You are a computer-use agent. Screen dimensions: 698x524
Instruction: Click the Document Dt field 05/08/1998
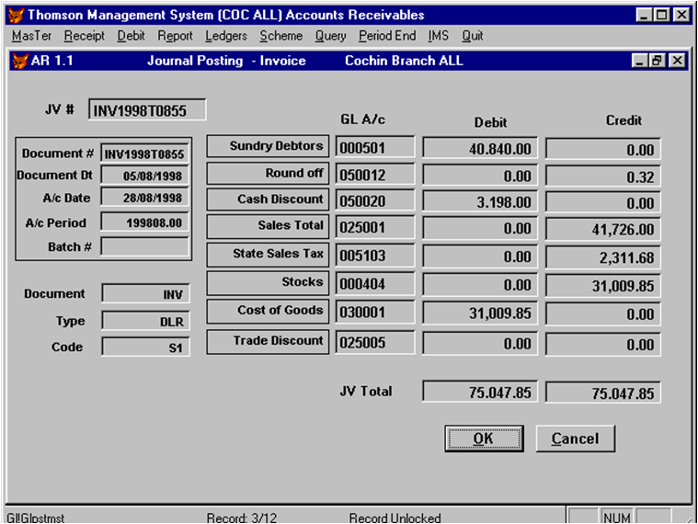[x=145, y=176]
